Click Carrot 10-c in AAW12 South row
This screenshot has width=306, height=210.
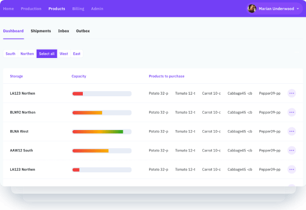tap(211, 150)
